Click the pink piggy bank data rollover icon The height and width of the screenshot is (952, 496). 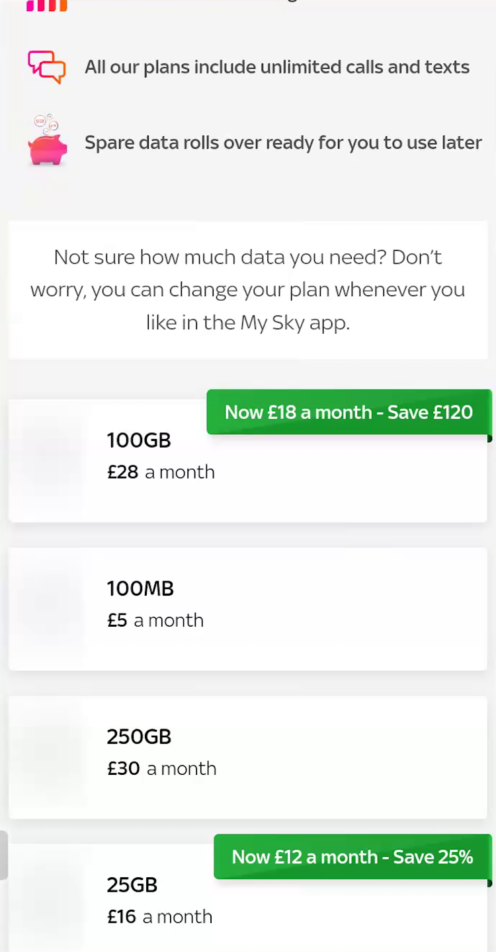click(48, 142)
